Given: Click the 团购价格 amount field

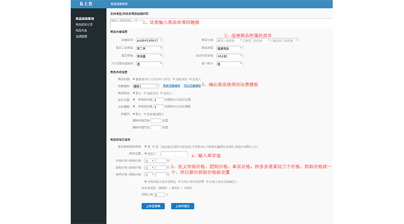Looking at the screenshot, I should tap(161, 167).
